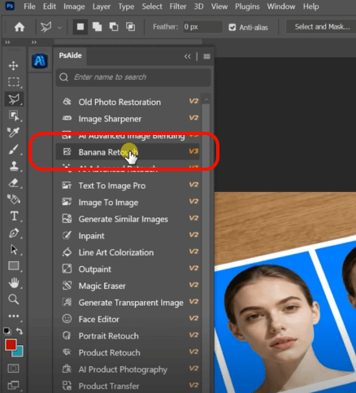Open Magic Eraser
The width and height of the screenshot is (356, 393).
coord(128,286)
